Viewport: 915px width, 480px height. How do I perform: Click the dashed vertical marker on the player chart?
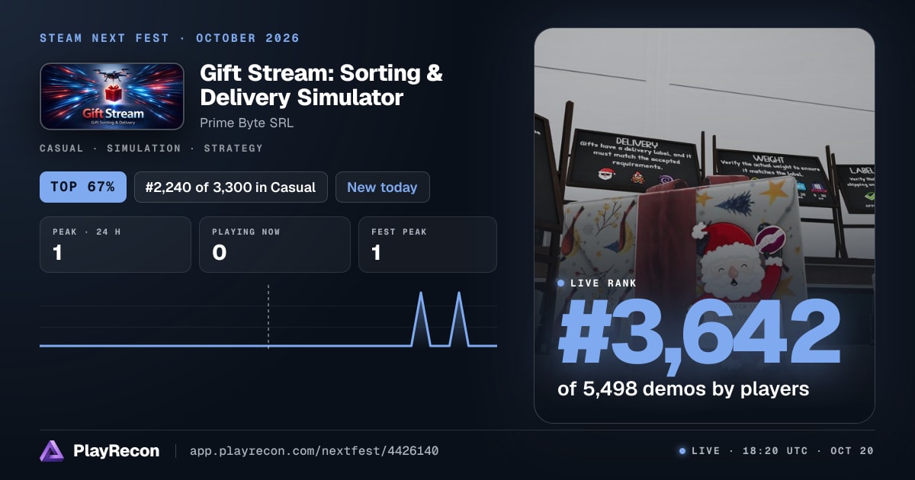pyautogui.click(x=268, y=316)
